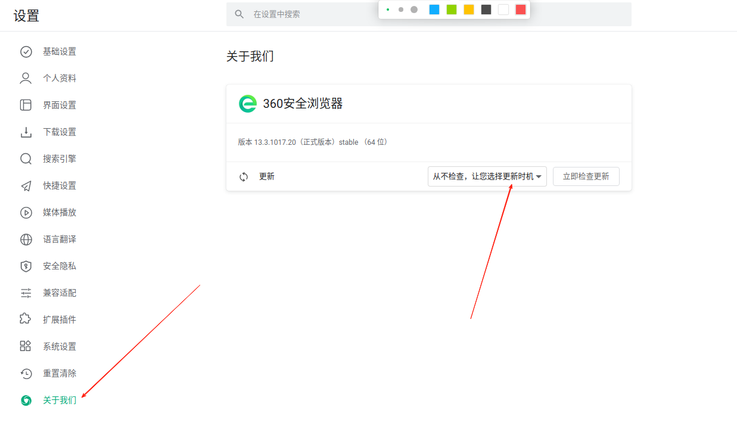Open the update timing dropdown 从不检查
This screenshot has height=422, width=737.
(x=487, y=176)
